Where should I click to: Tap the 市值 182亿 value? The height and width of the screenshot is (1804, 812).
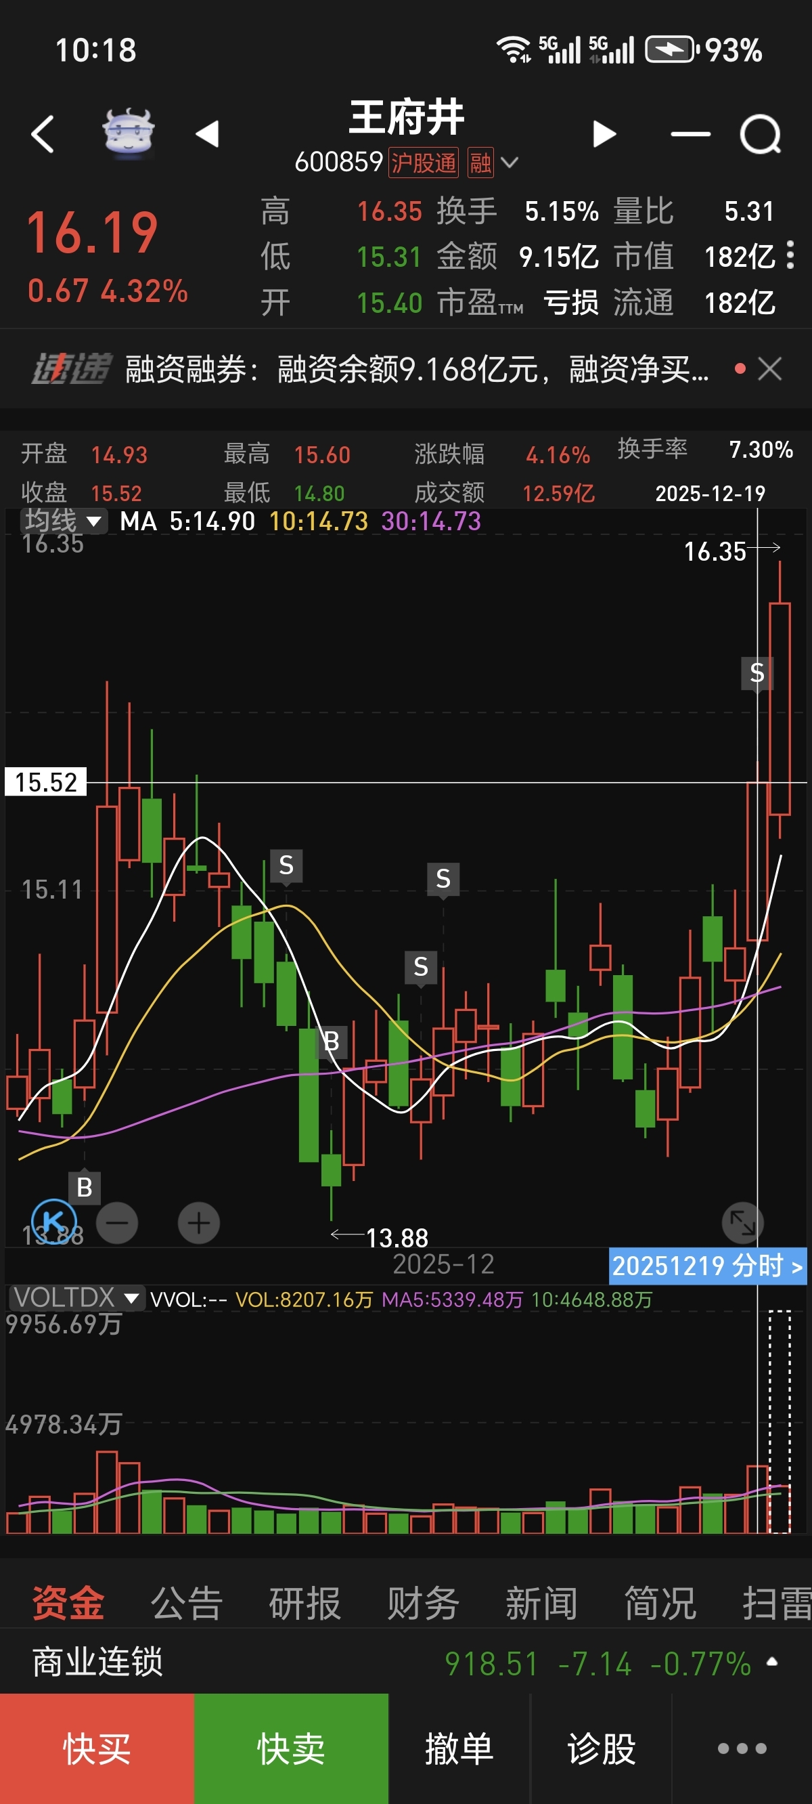coord(740,257)
